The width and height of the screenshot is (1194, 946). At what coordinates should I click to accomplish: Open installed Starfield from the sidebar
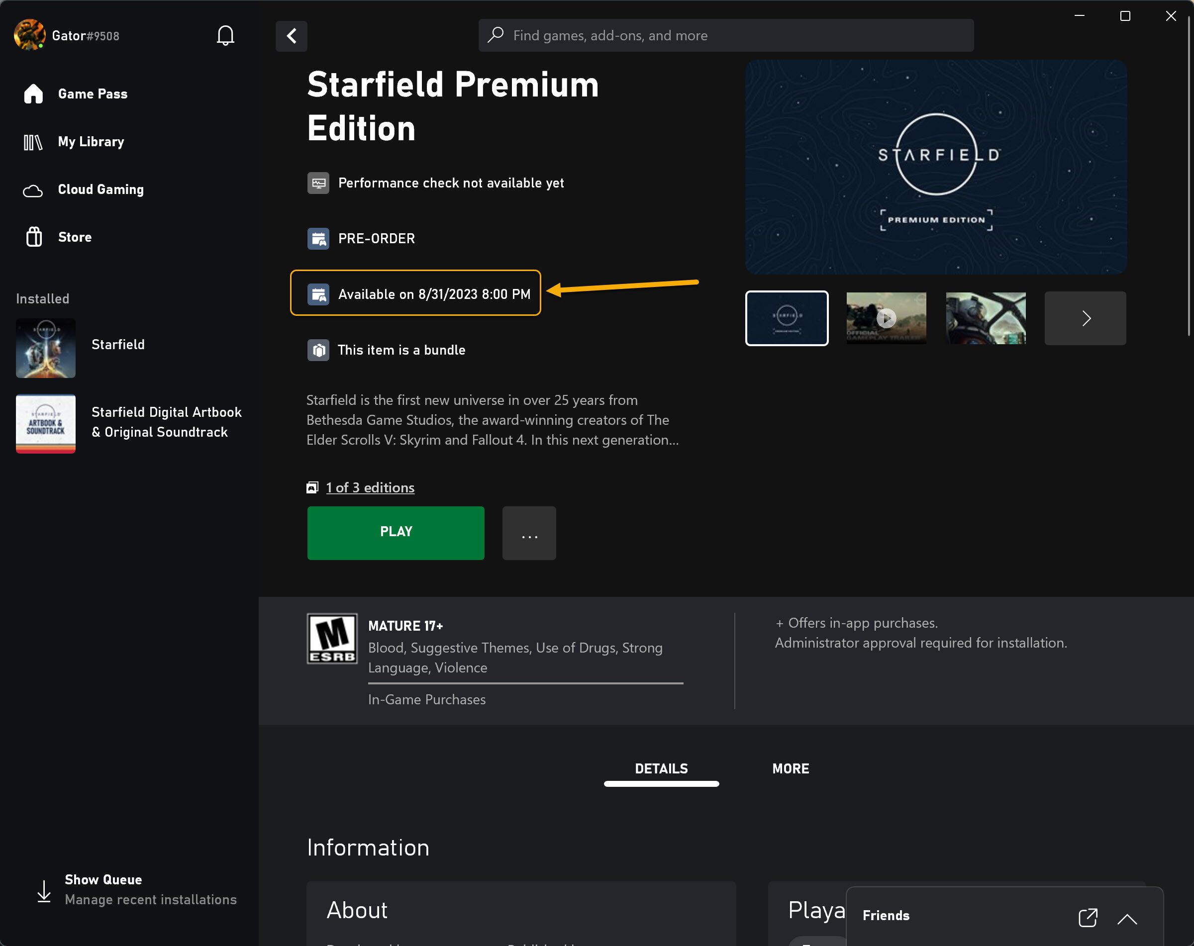pos(118,344)
